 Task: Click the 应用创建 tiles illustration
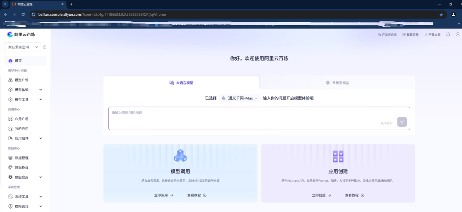coord(338,156)
